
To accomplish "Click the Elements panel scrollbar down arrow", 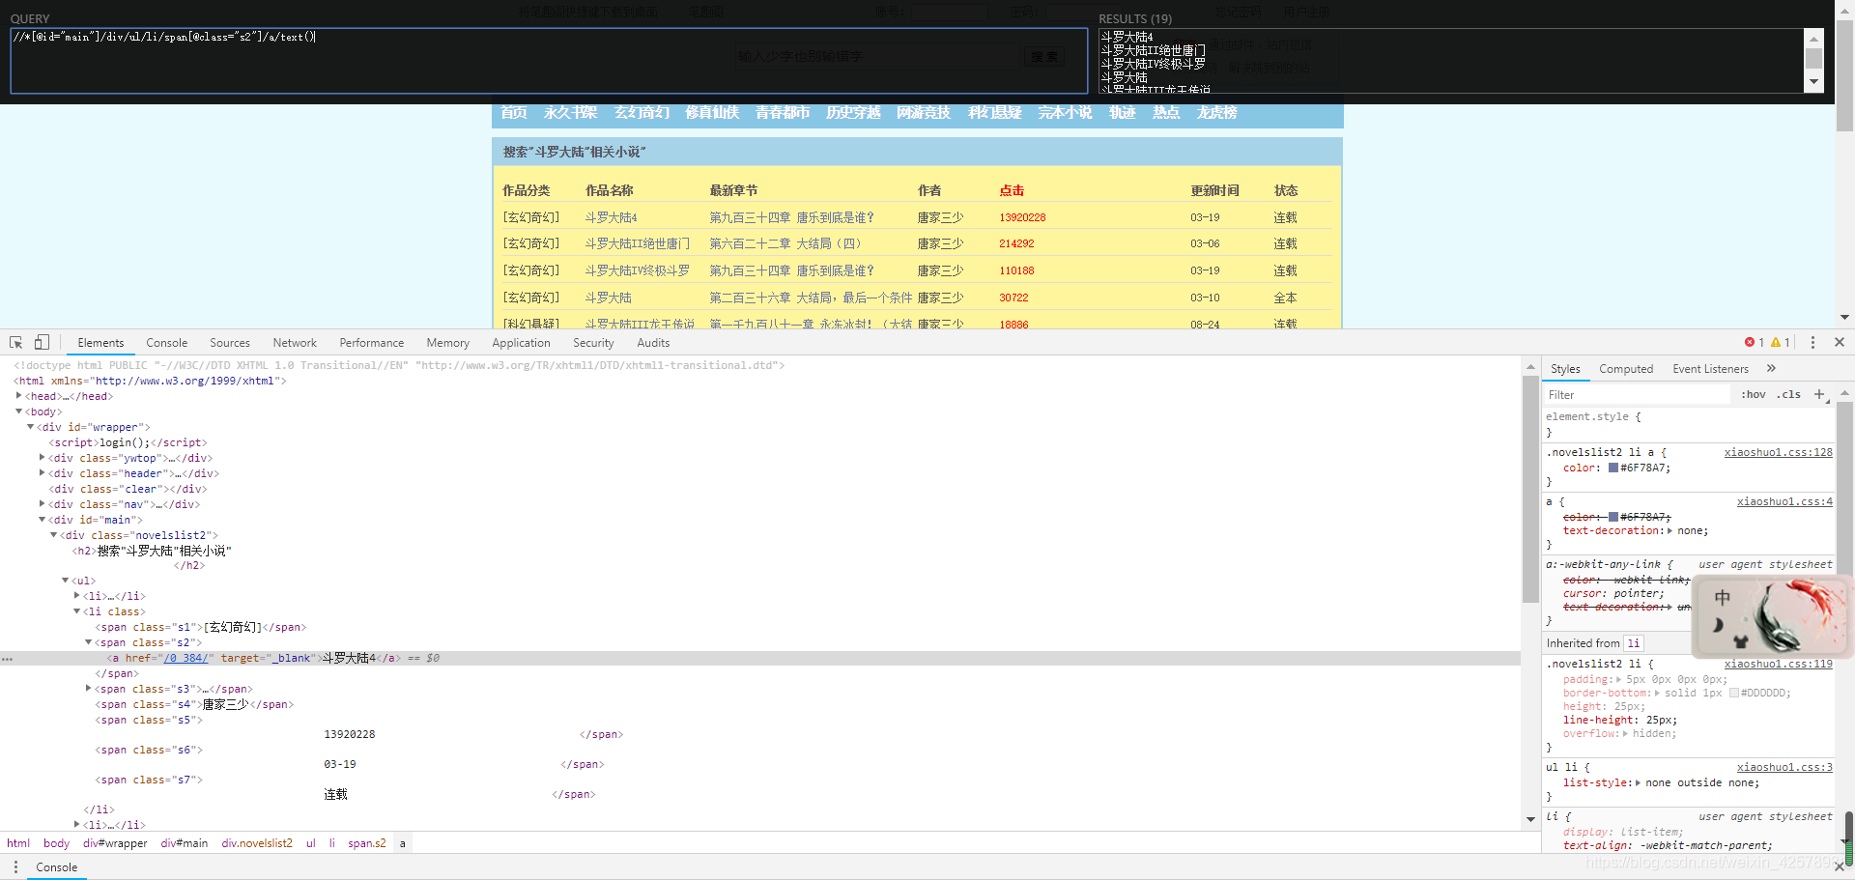I will click(x=1530, y=819).
